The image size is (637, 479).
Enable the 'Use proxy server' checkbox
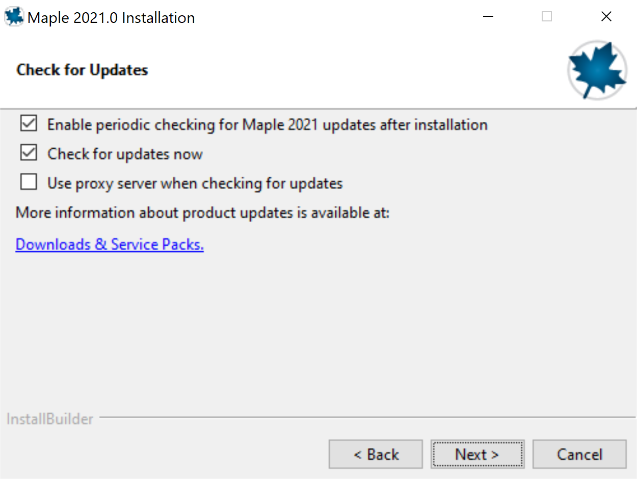(x=29, y=182)
